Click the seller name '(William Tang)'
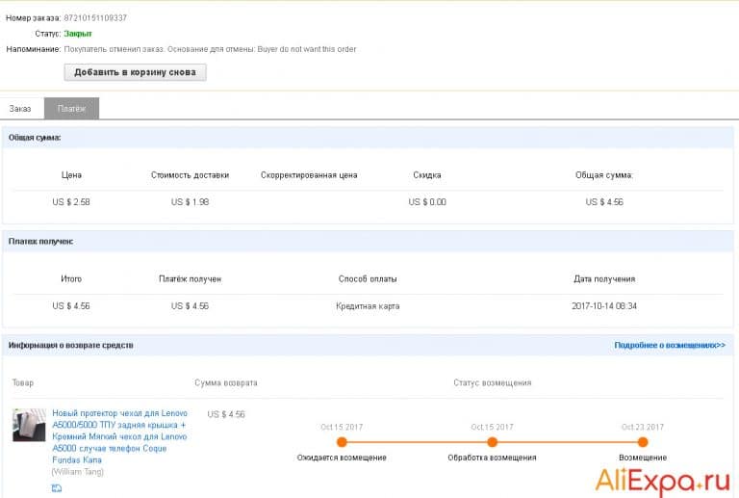The width and height of the screenshot is (739, 498). [78, 472]
